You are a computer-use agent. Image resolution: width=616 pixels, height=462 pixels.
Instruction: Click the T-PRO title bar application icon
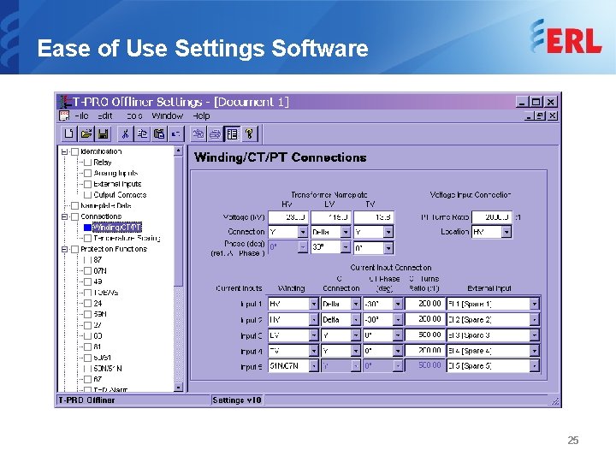point(65,102)
